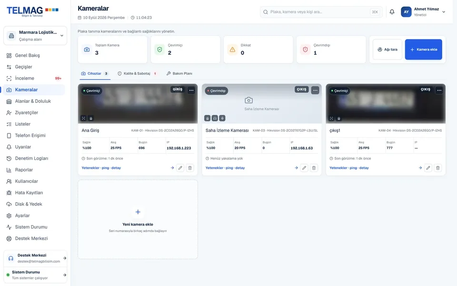The image size is (457, 286).
Task: Open Geçişler from the sidebar
Action: coord(34,67)
